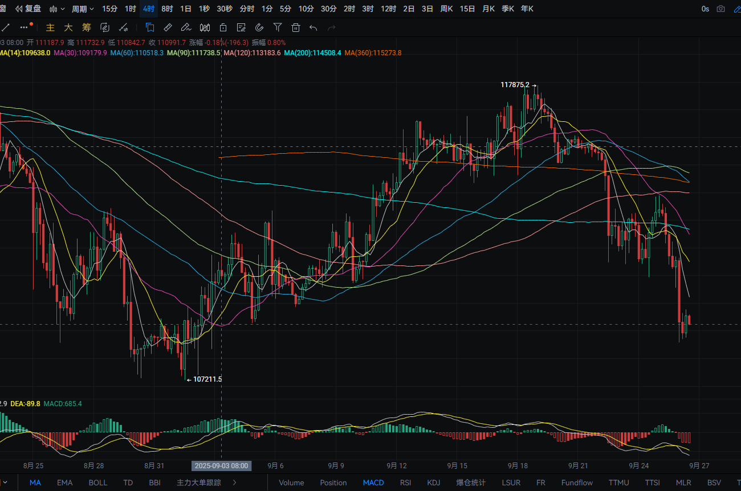This screenshot has width=741, height=491.
Task: Select the 8时 timeframe
Action: pyautogui.click(x=167, y=9)
